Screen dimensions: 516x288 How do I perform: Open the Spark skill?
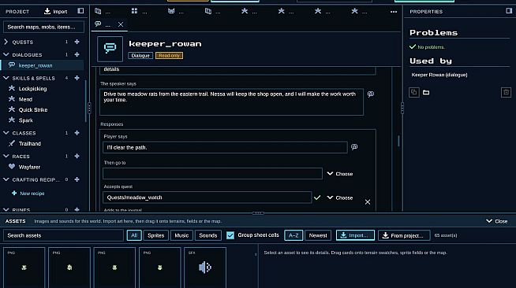tap(26, 120)
